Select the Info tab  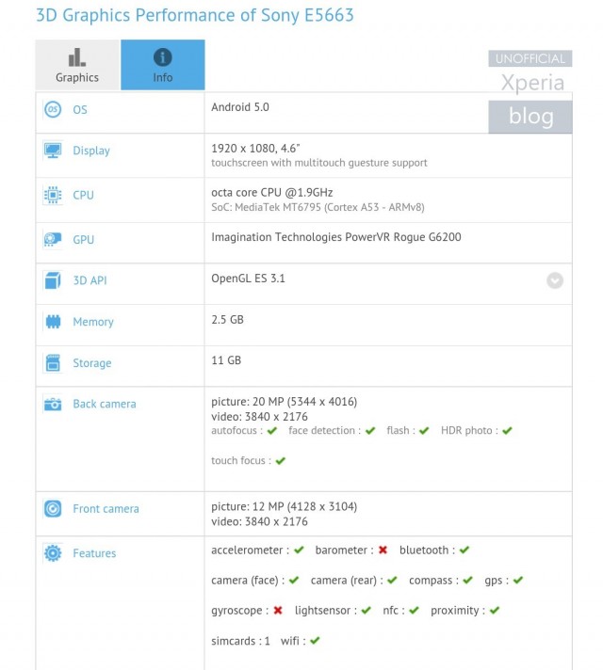163,65
